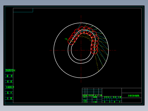Click the empty cyan box at top-left corner
The height and width of the screenshot is (111, 148).
[23, 10]
